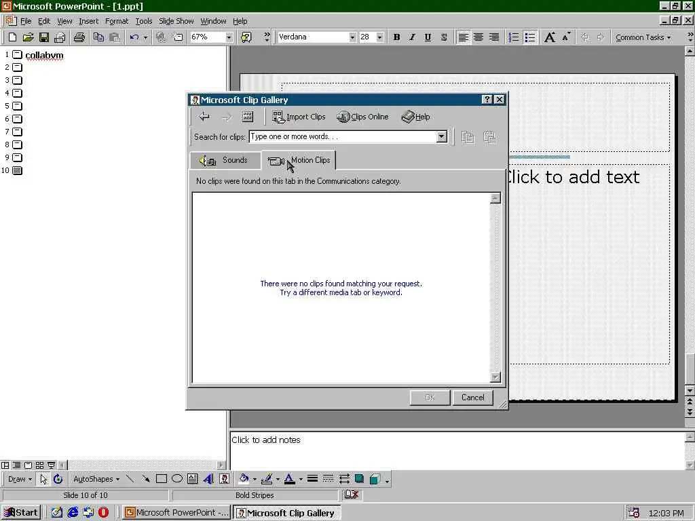Open the Format menu
The image size is (695, 521).
pos(117,21)
